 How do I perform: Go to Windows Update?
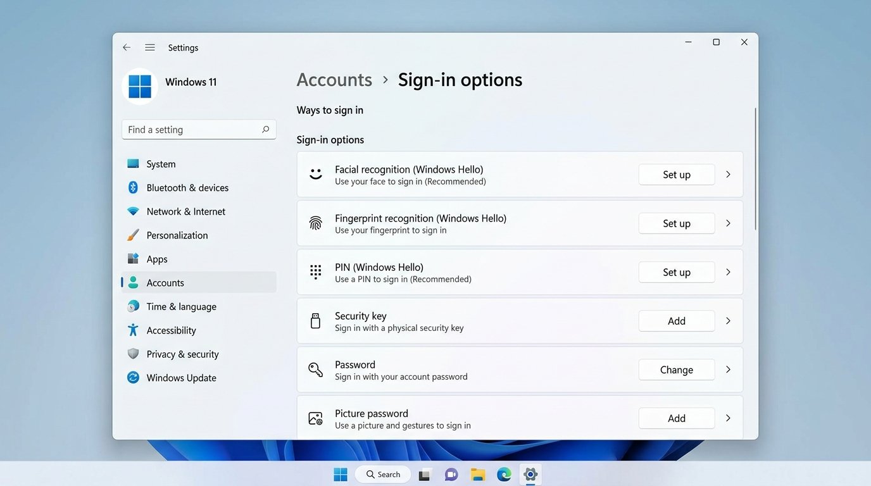(x=199, y=377)
